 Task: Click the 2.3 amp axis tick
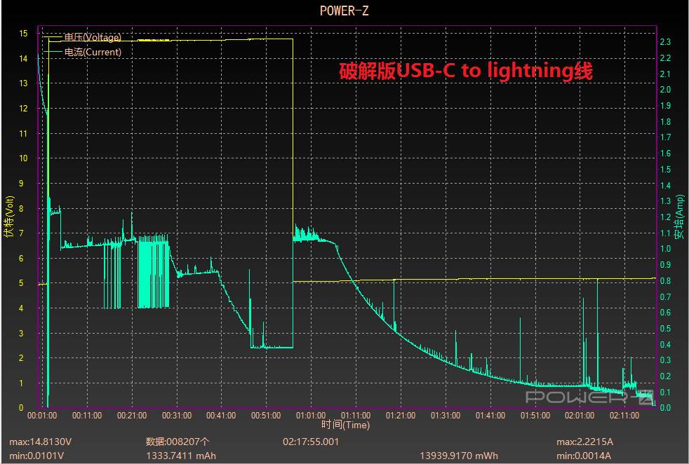[665, 41]
